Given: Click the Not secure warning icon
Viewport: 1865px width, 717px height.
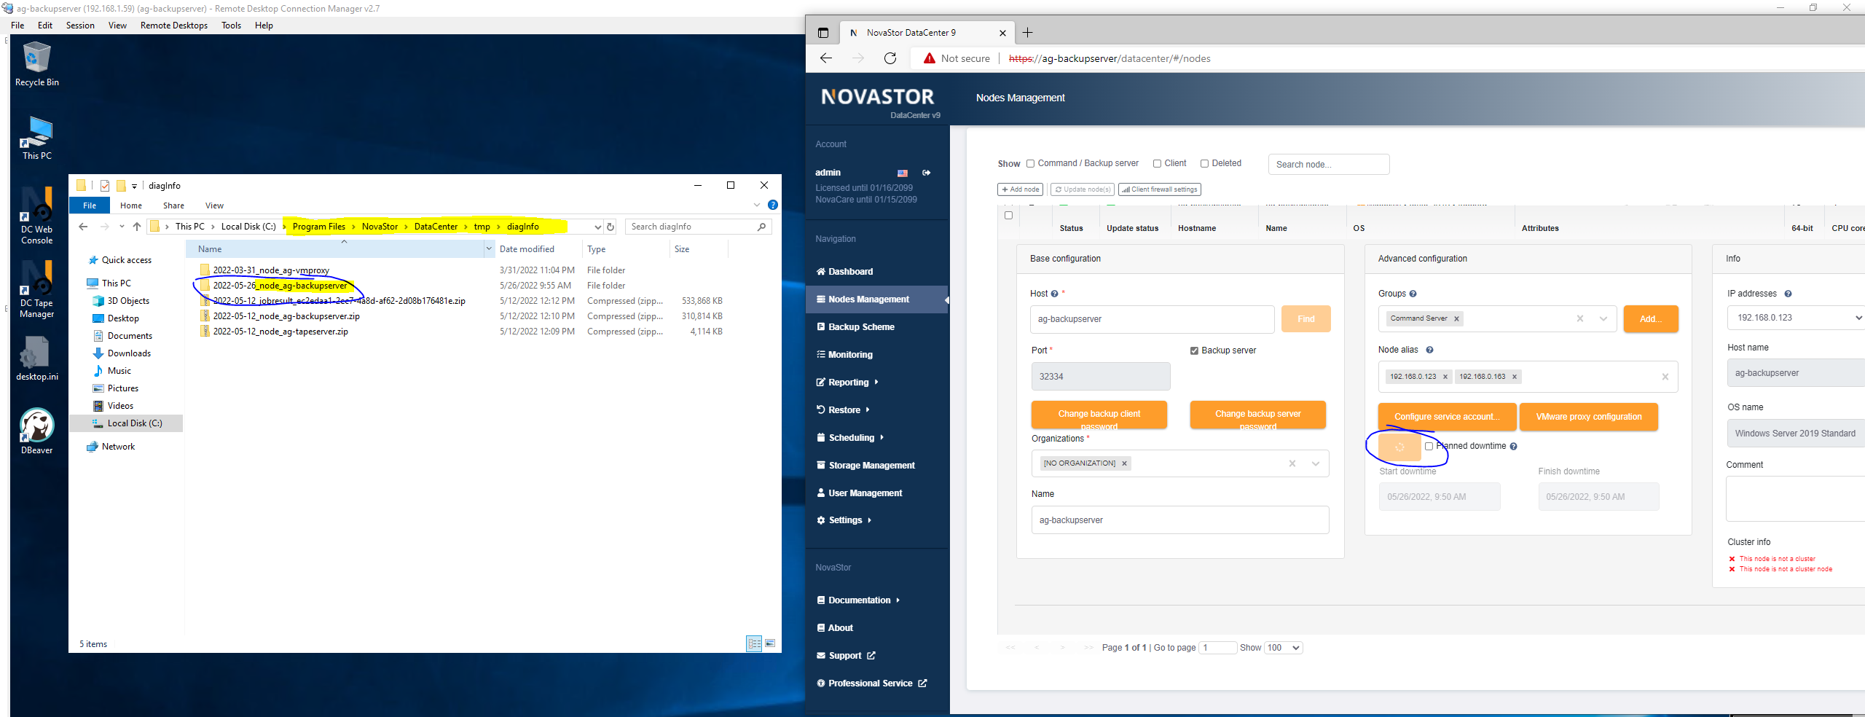Looking at the screenshot, I should [x=929, y=58].
